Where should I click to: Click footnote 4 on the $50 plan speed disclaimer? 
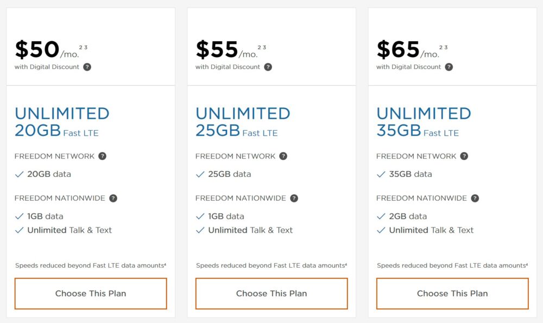click(166, 264)
